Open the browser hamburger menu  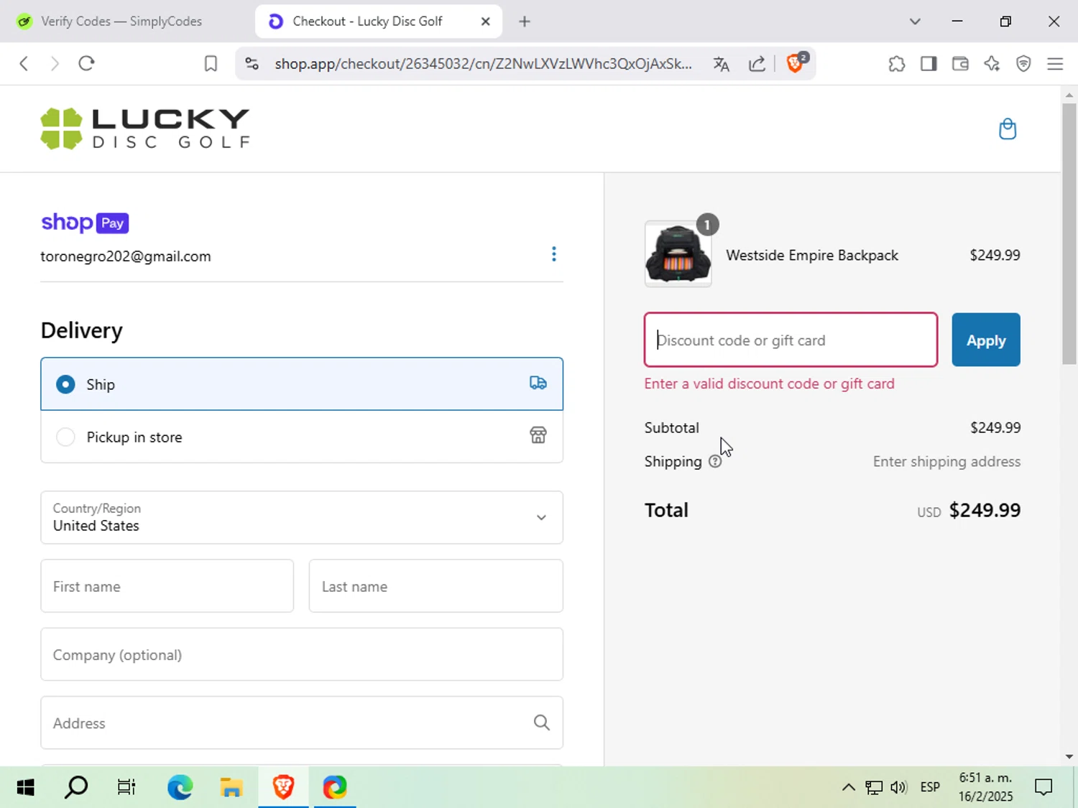pyautogui.click(x=1055, y=64)
